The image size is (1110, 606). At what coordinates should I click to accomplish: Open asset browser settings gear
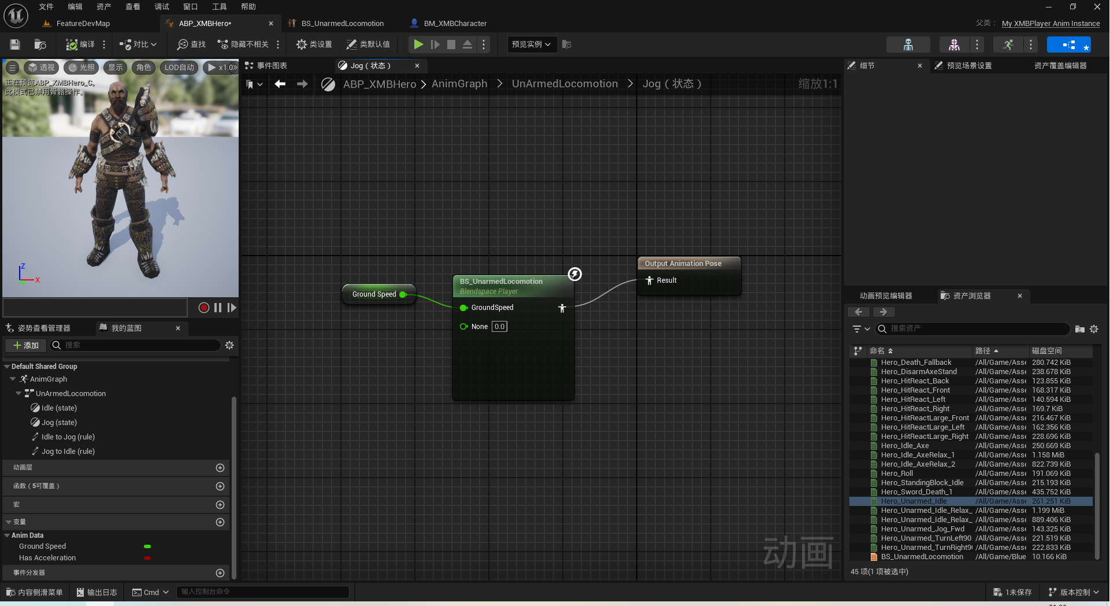(x=1094, y=329)
